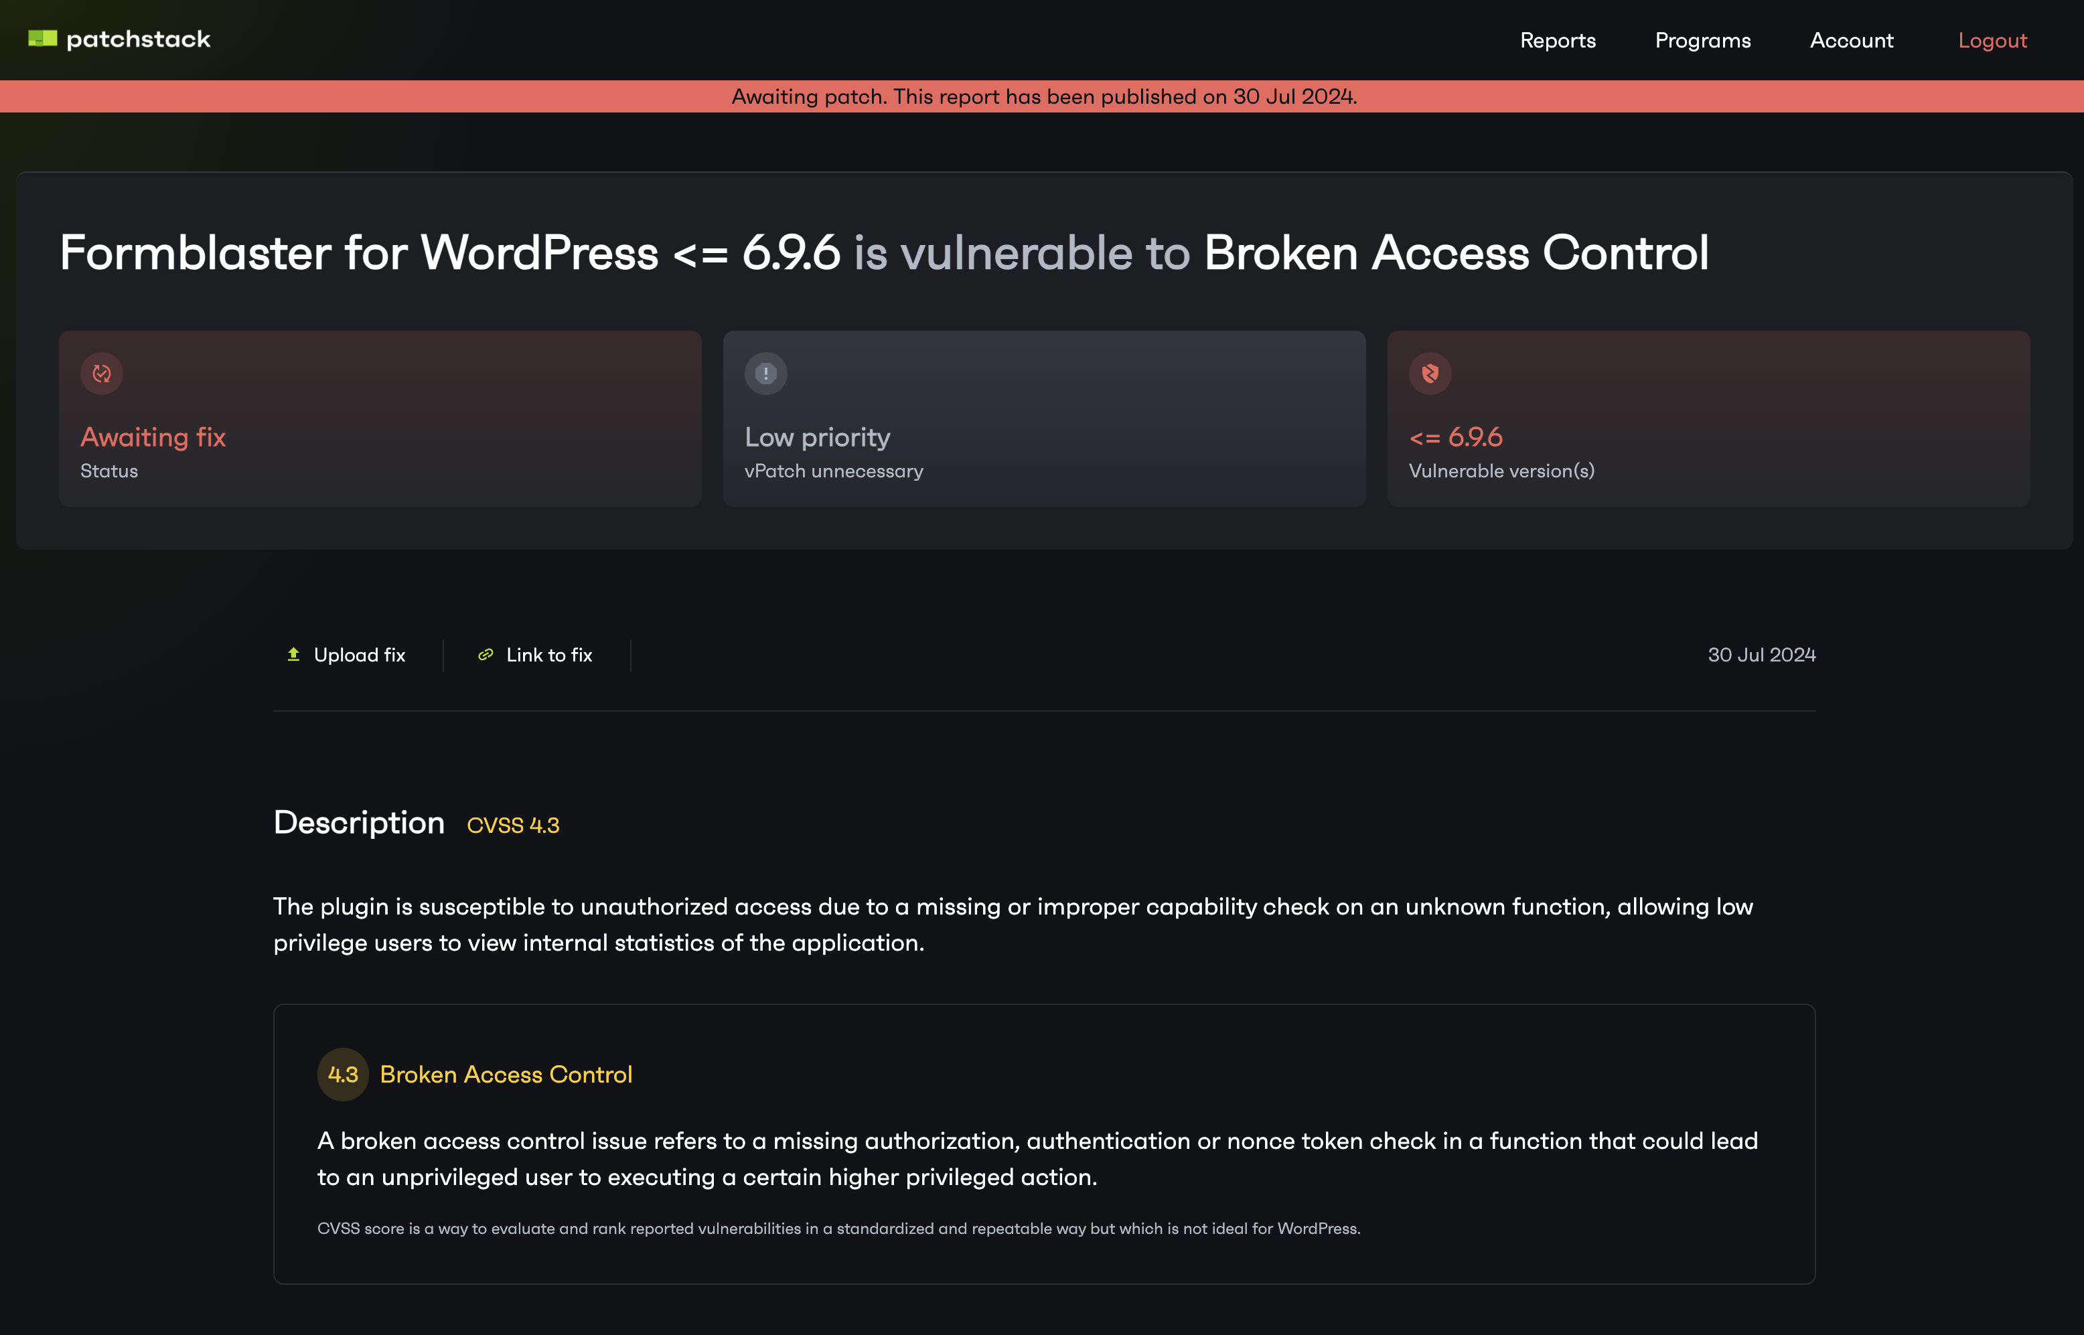Click the upload arrow icon

pos(294,655)
